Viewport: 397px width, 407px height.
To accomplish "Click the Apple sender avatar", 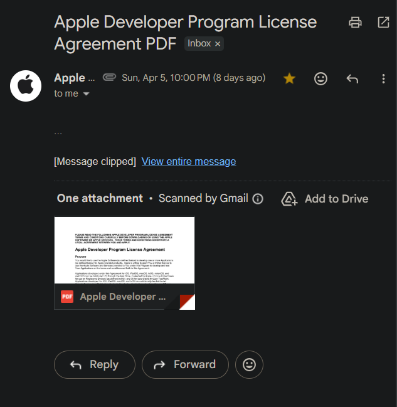I will click(x=26, y=86).
